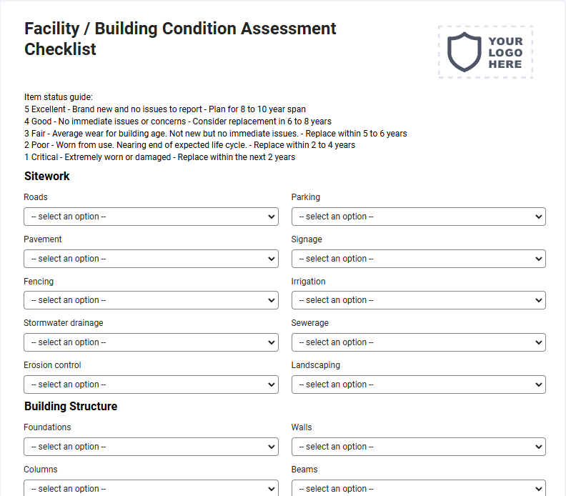Open the Parking condition dropdown
The image size is (566, 496).
click(418, 217)
